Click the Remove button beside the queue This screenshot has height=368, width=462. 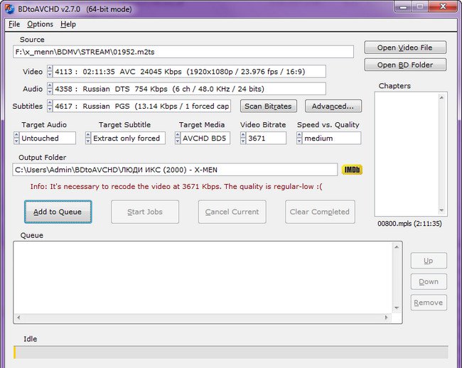[429, 303]
